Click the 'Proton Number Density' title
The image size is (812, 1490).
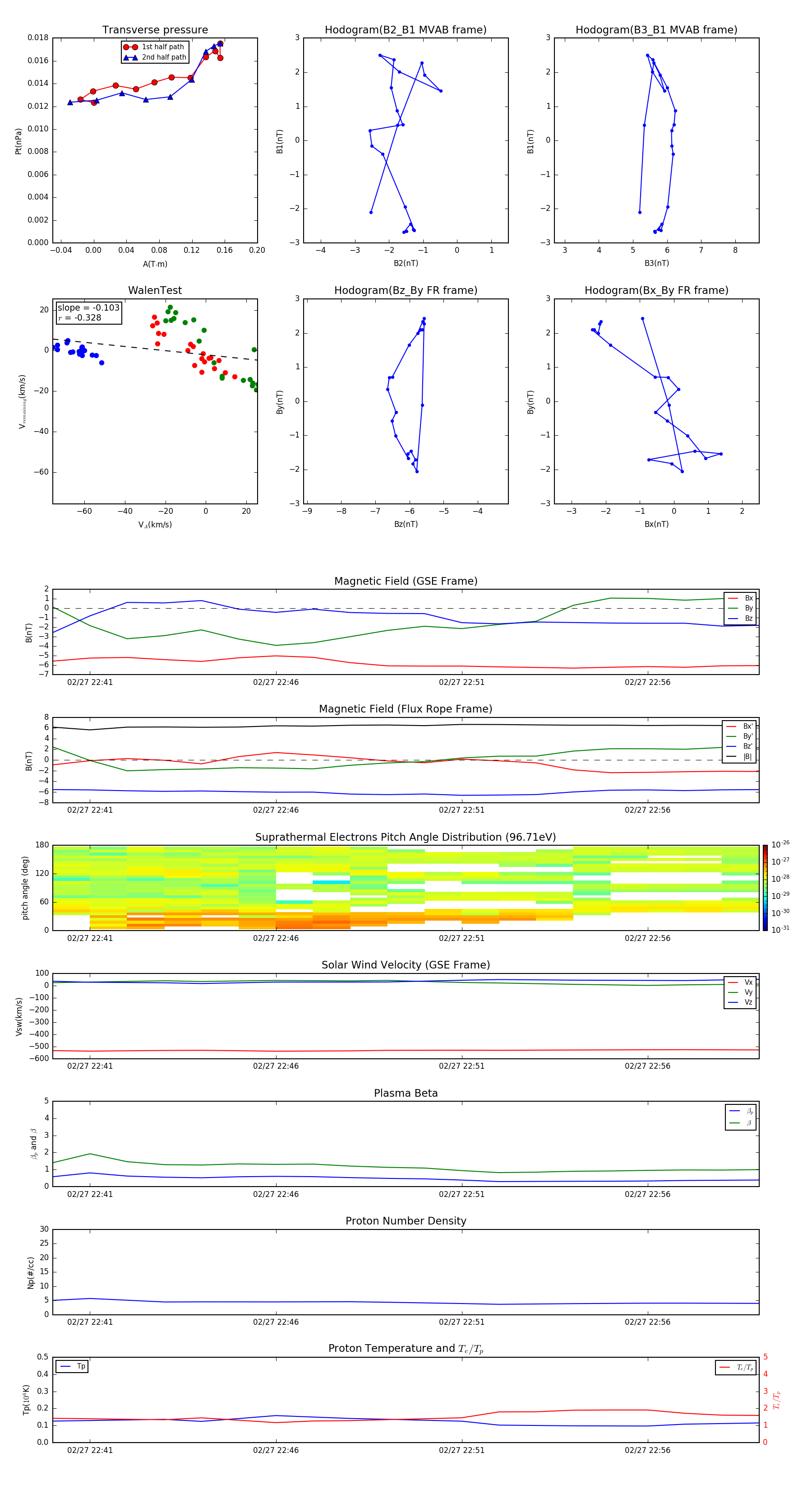(x=406, y=1221)
